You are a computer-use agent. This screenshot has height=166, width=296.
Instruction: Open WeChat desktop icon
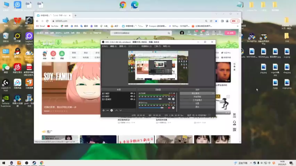[x=6, y=68]
